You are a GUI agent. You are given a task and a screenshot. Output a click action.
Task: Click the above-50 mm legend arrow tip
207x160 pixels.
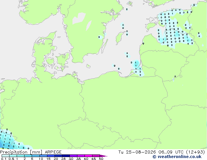(x=104, y=156)
